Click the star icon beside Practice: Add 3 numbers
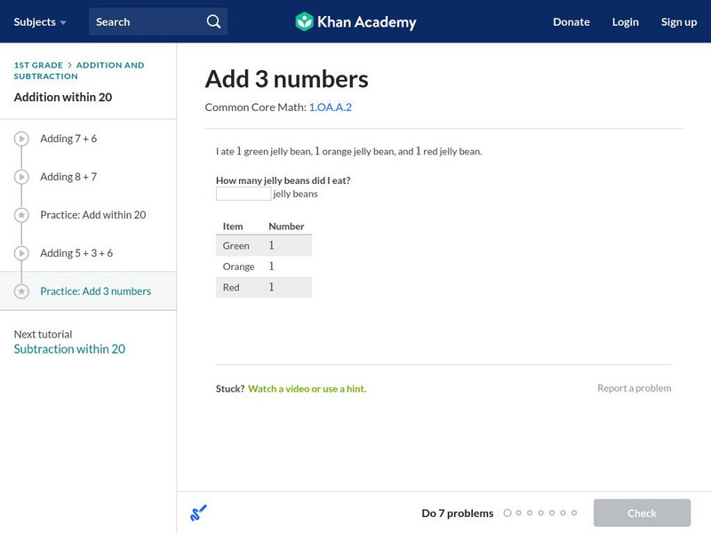This screenshot has width=711, height=533. click(23, 290)
